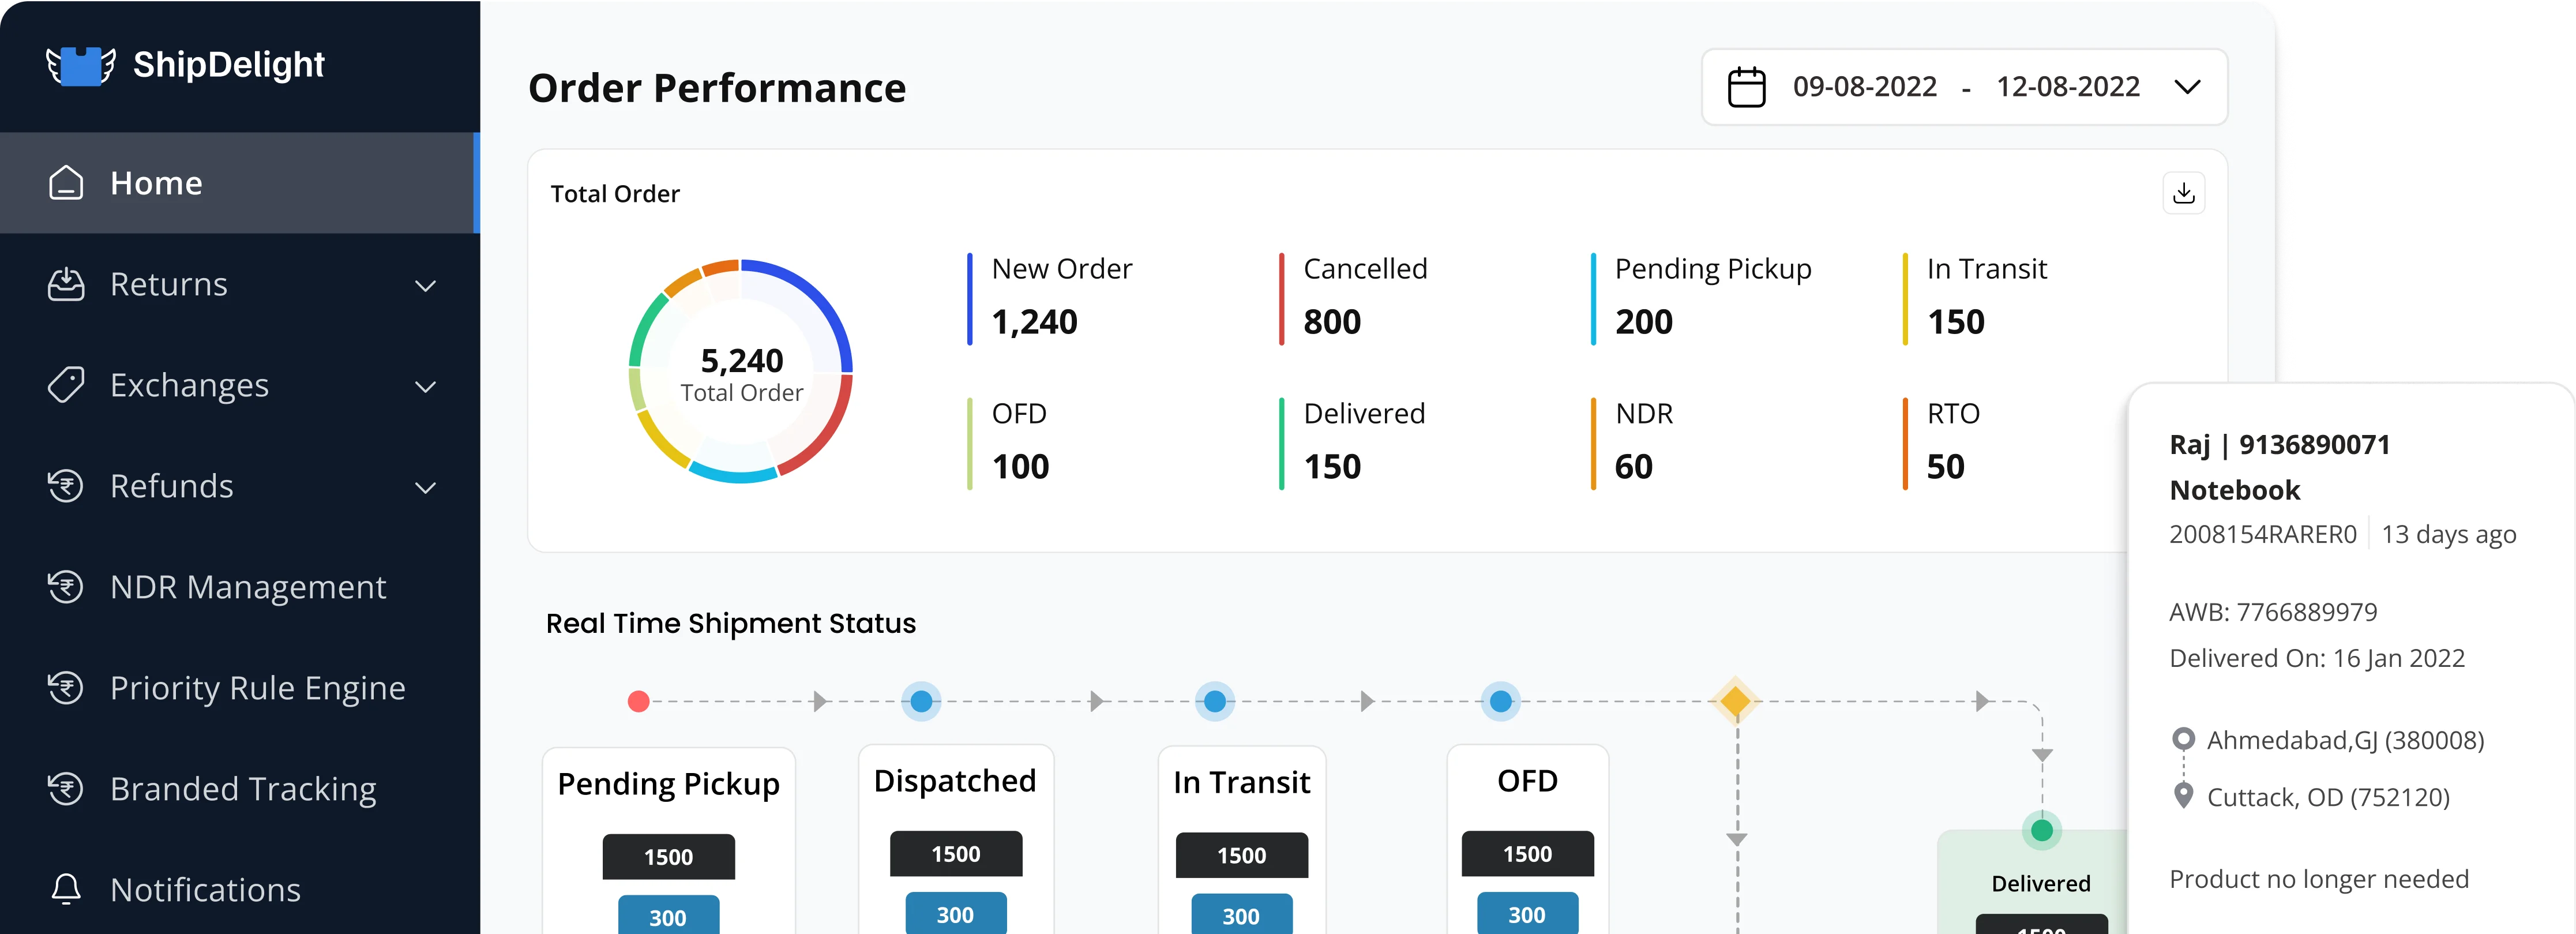Expand the Returns submenu chevron
The image size is (2576, 934).
pos(425,286)
